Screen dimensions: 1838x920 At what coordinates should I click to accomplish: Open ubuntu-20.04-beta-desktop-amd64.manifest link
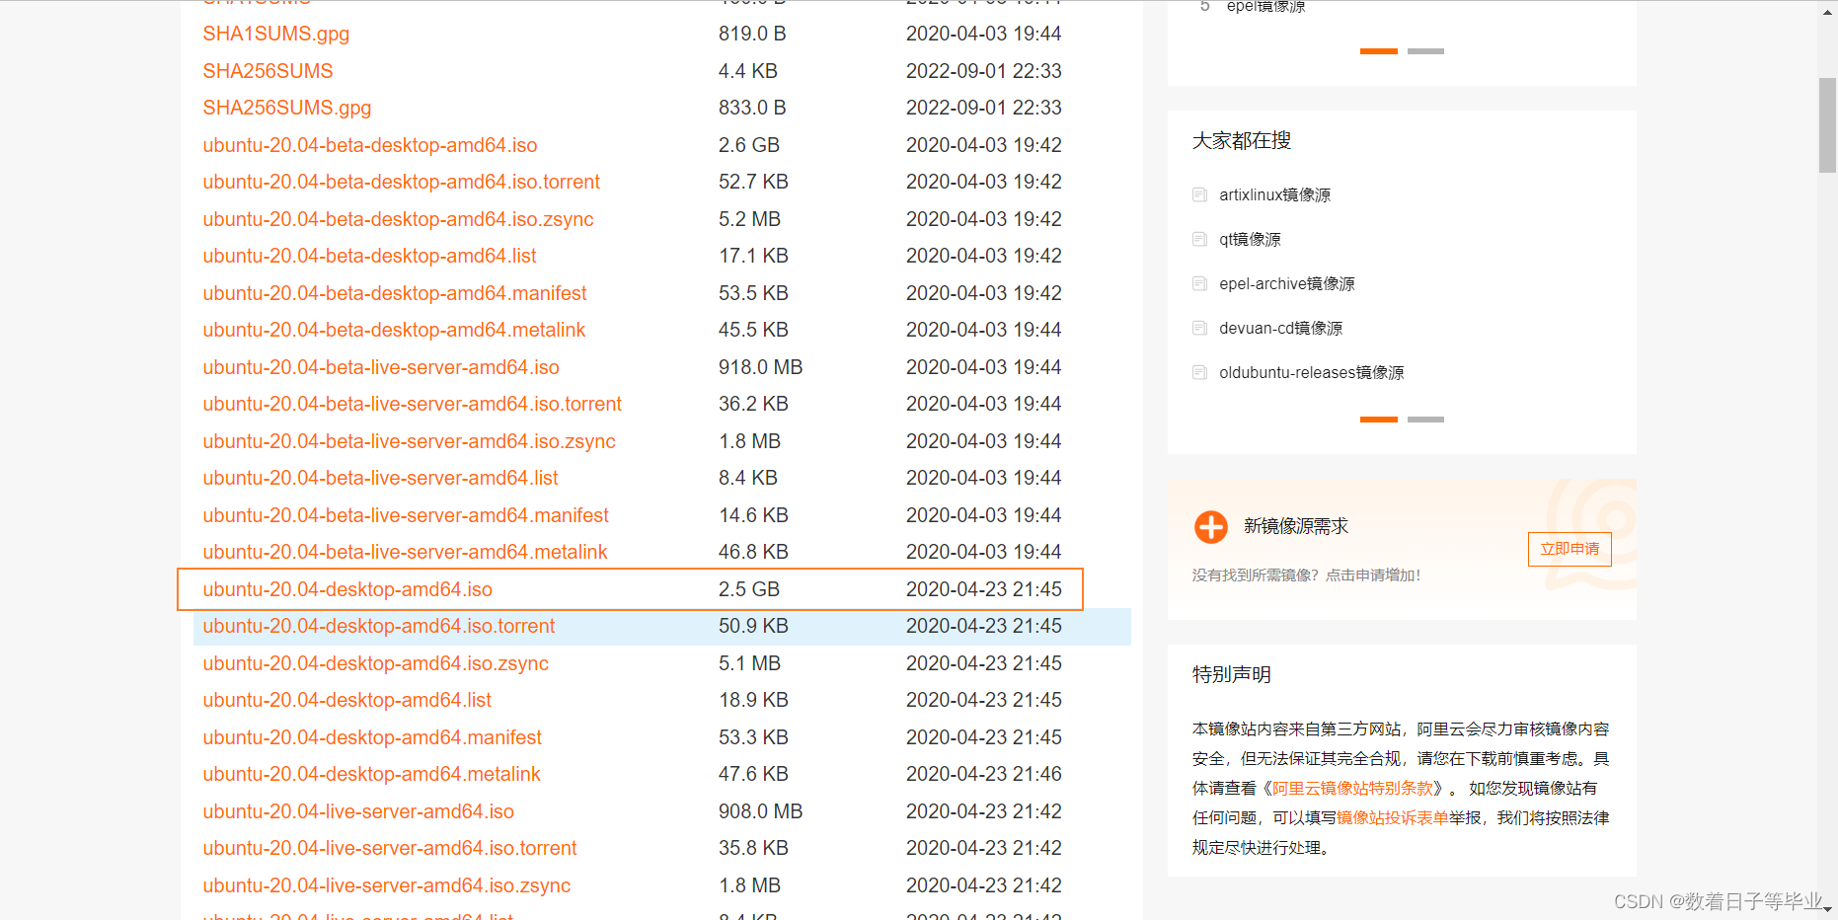[395, 293]
